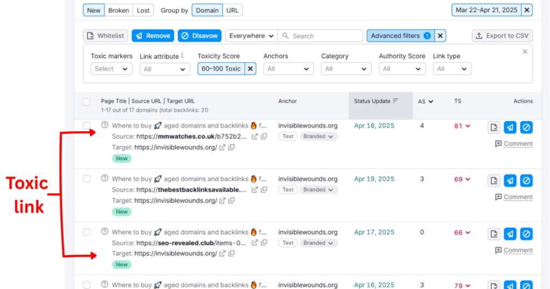Add Comment on thebestbacklinksavailable row
The width and height of the screenshot is (550, 289).
tap(514, 197)
